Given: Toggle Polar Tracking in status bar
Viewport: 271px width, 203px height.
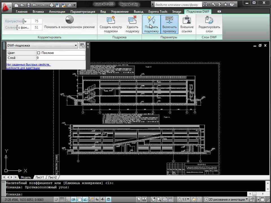Looking at the screenshot, I should (73, 200).
